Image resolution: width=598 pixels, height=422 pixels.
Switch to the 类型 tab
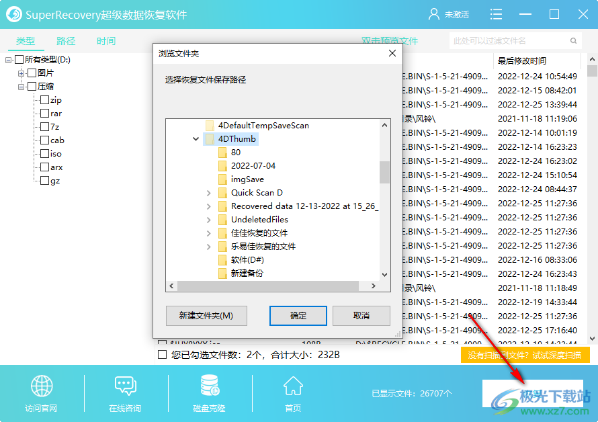(x=26, y=41)
